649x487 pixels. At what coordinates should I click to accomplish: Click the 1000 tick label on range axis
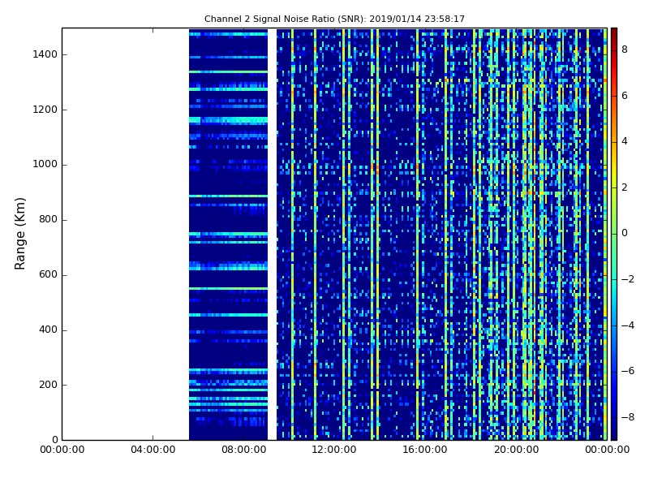click(x=45, y=165)
